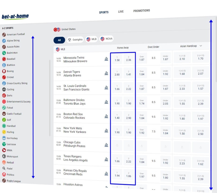The height and width of the screenshot is (193, 217).
Task: Open the Politics icon
Action: tap(4, 175)
